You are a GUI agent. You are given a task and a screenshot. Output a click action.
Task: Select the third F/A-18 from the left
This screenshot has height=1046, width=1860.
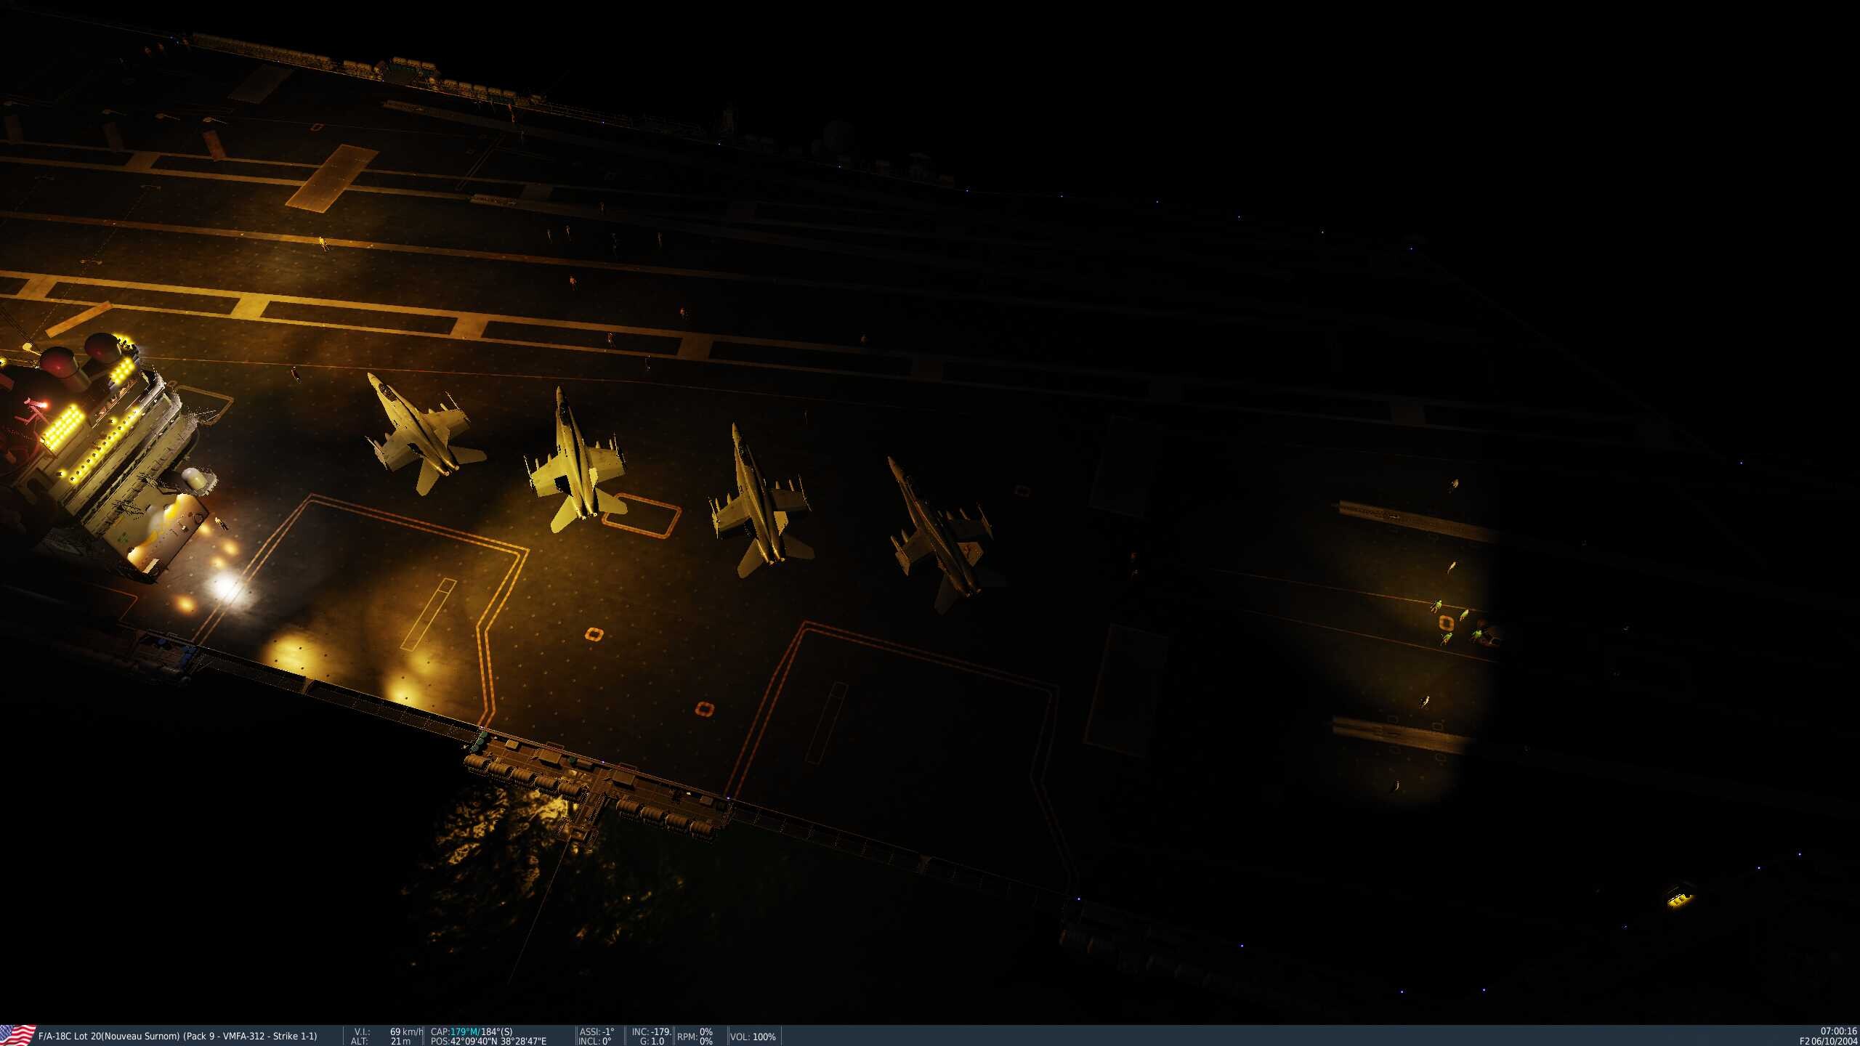click(x=760, y=501)
